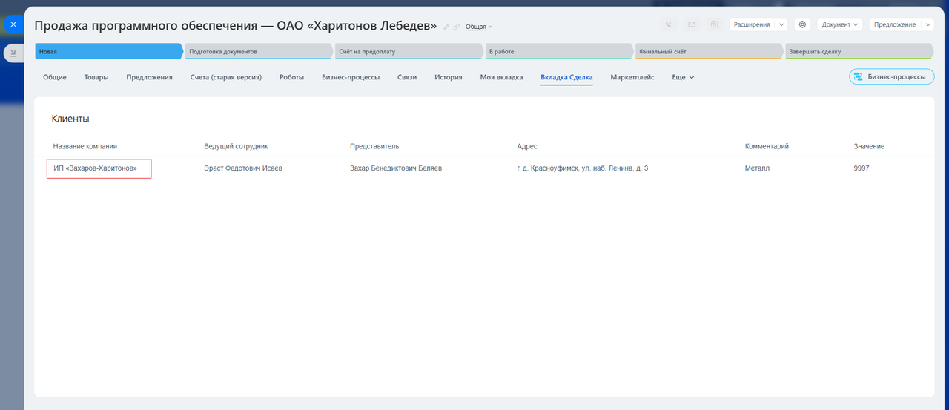Click the Металл comment cell

(757, 168)
